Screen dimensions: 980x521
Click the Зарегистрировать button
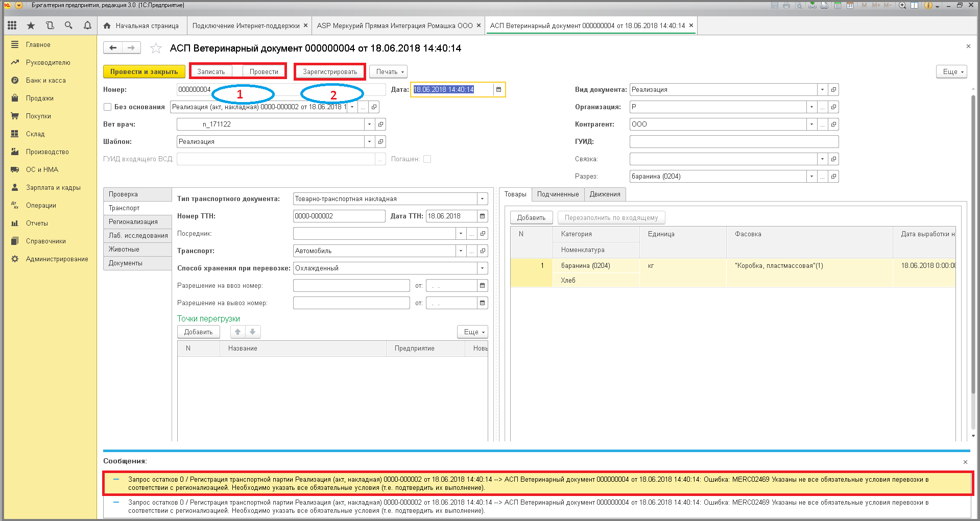pyautogui.click(x=330, y=72)
